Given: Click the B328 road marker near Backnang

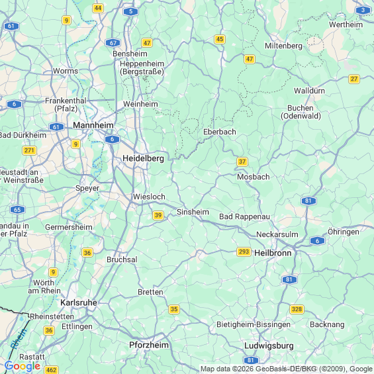Looking at the screenshot, I should click(297, 309).
